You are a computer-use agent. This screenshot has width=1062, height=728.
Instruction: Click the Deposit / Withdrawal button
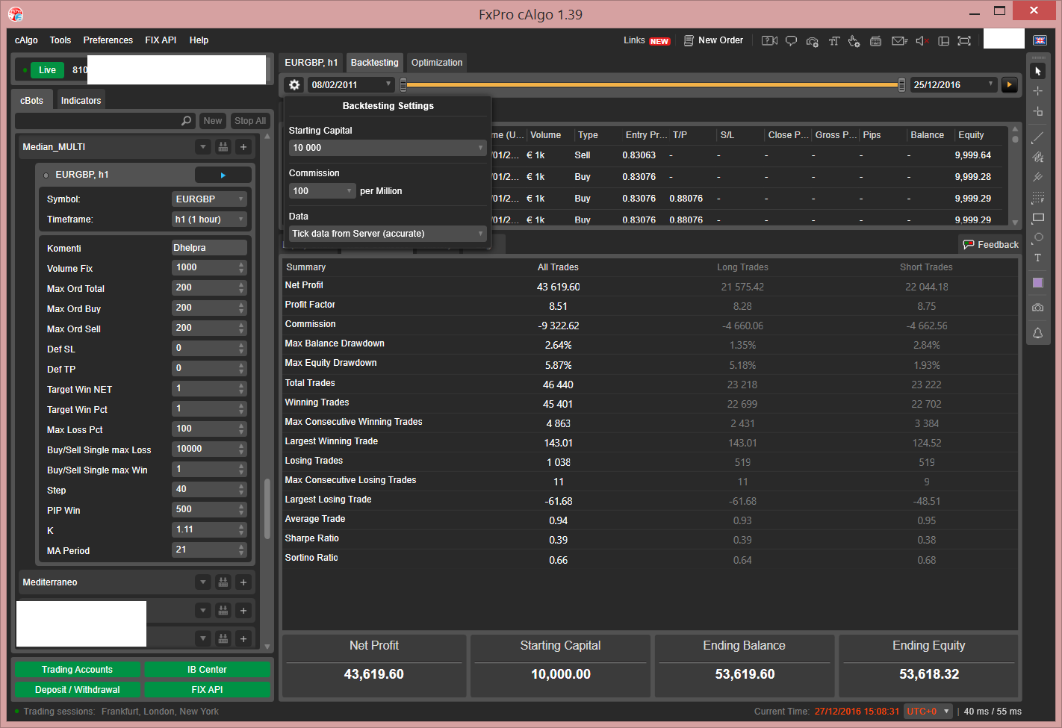coord(77,690)
